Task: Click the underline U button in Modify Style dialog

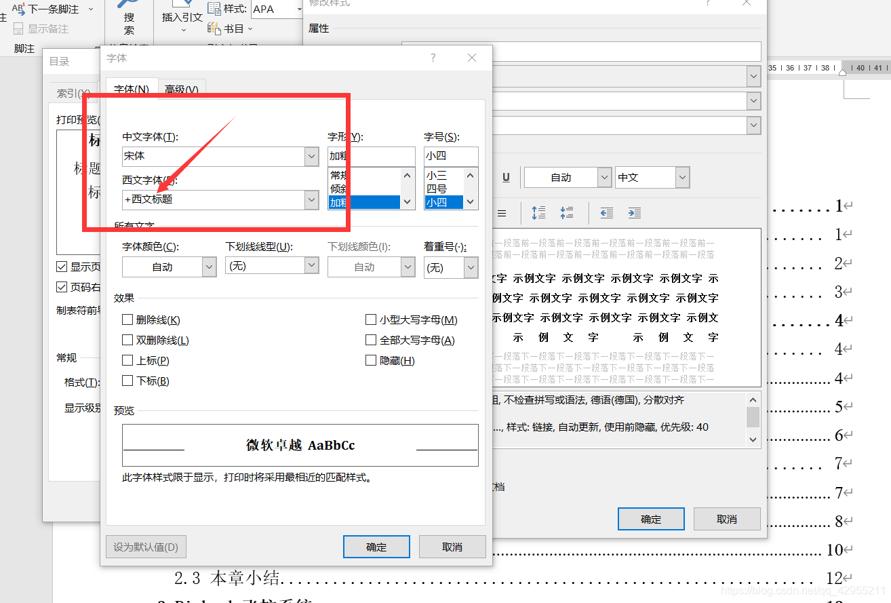Action: tap(506, 177)
